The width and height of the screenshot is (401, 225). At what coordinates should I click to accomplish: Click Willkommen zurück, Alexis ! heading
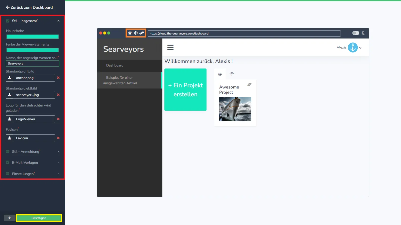click(x=198, y=61)
